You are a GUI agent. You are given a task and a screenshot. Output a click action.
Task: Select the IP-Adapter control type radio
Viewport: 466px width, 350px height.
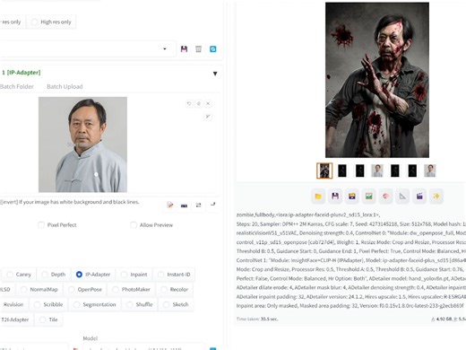93,275
